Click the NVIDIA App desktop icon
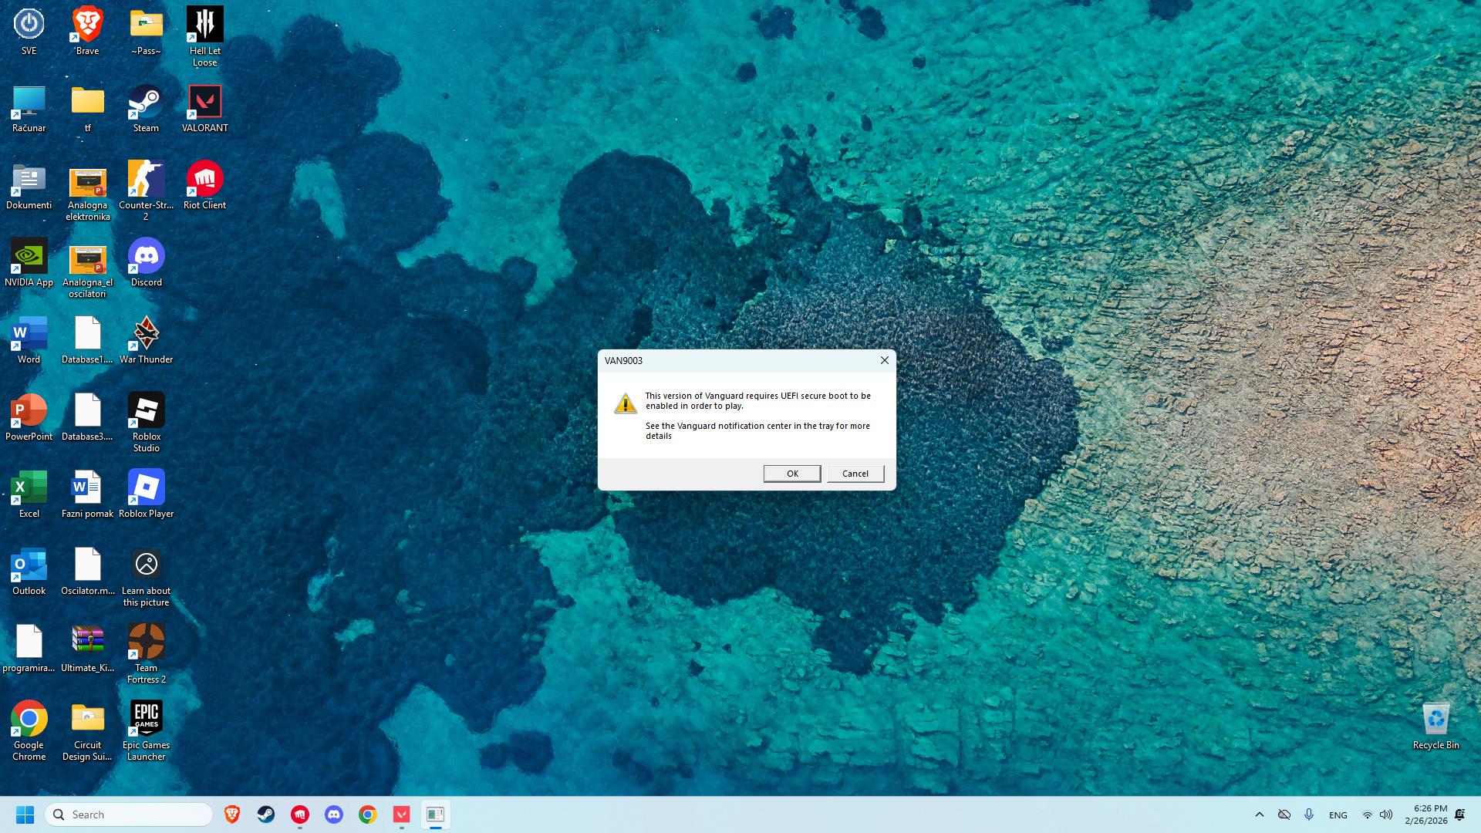Screen dimensions: 1481x833 pos(29,263)
